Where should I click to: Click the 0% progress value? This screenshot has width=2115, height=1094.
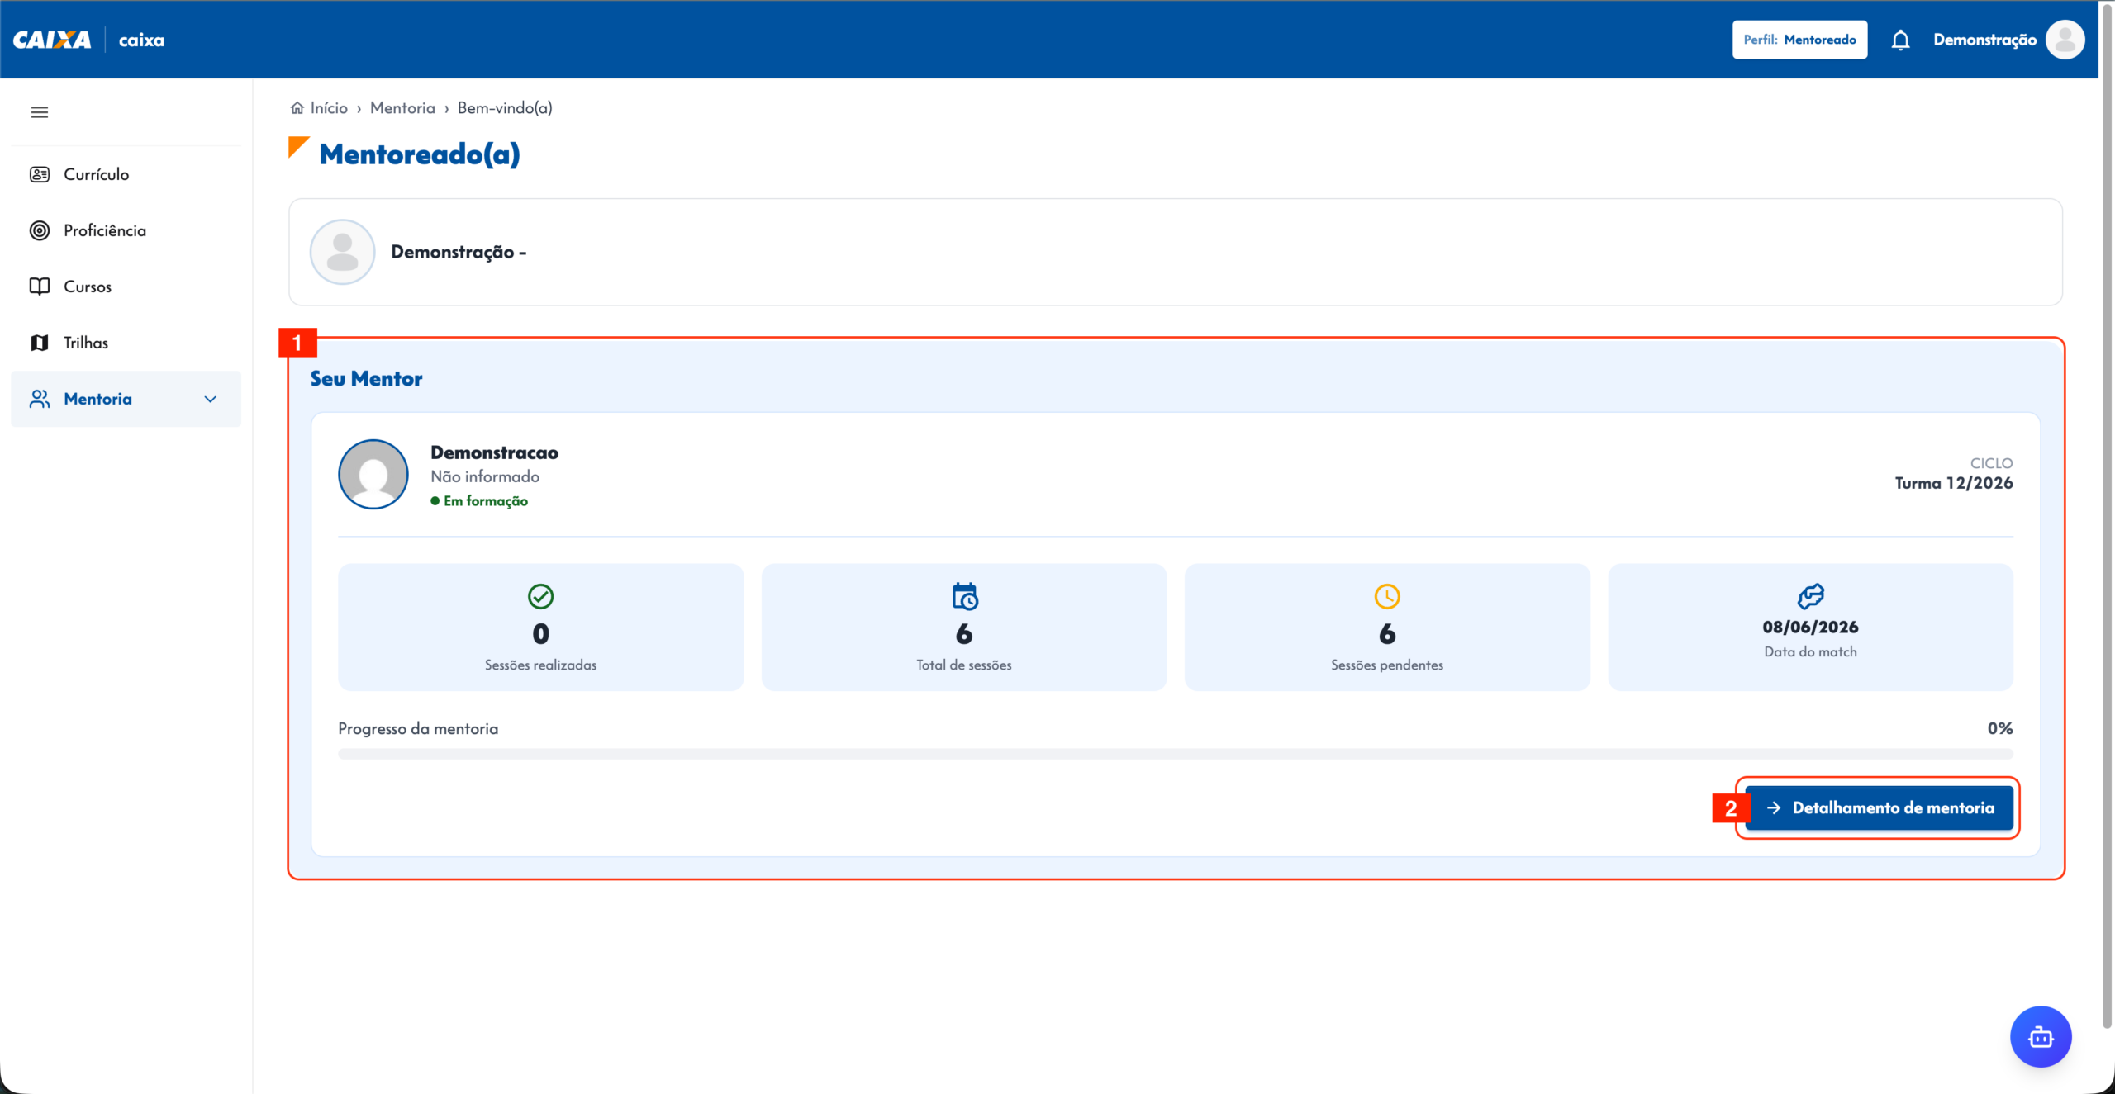tap(2000, 728)
